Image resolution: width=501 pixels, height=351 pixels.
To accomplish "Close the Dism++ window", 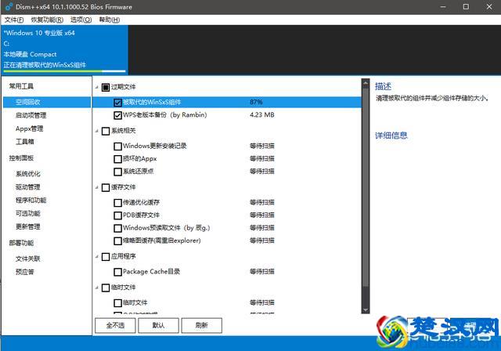I will [489, 7].
